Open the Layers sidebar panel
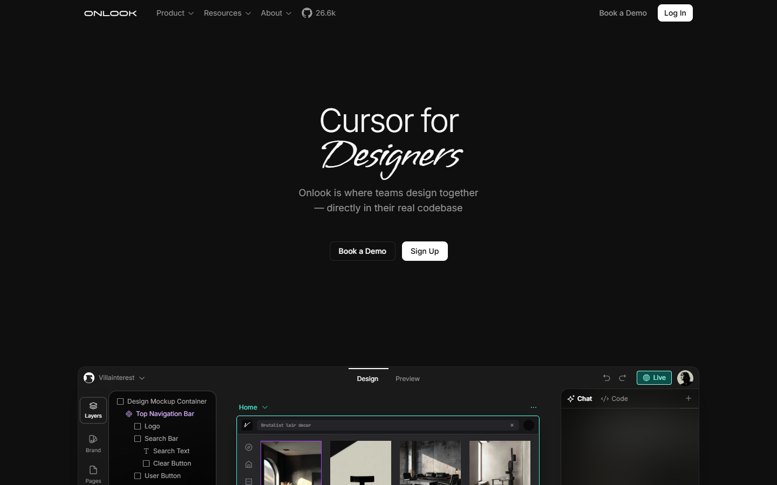This screenshot has height=485, width=777. tap(93, 410)
